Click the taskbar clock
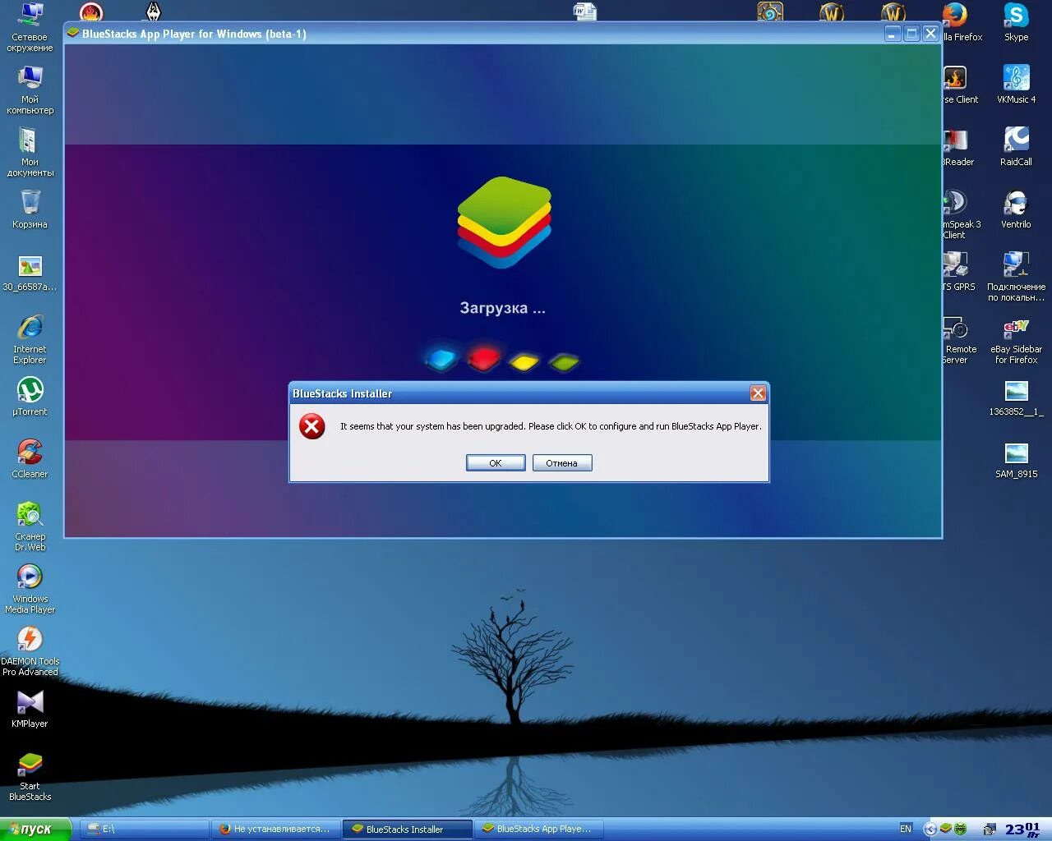1052x841 pixels. [1022, 830]
